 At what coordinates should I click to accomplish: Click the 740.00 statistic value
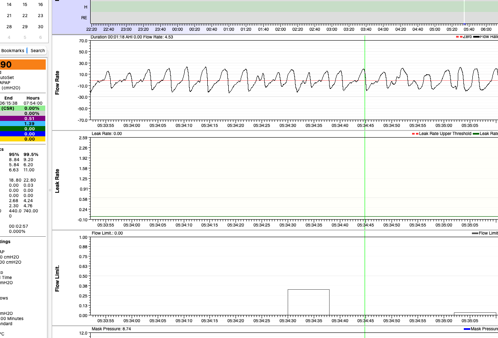pyautogui.click(x=30, y=211)
